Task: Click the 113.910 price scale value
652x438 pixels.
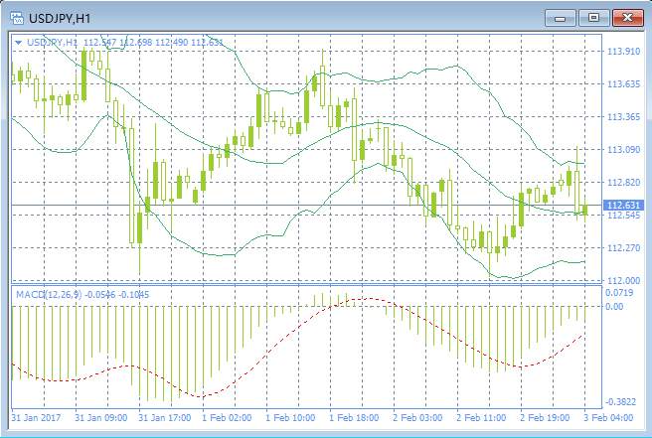Action: pyautogui.click(x=623, y=51)
